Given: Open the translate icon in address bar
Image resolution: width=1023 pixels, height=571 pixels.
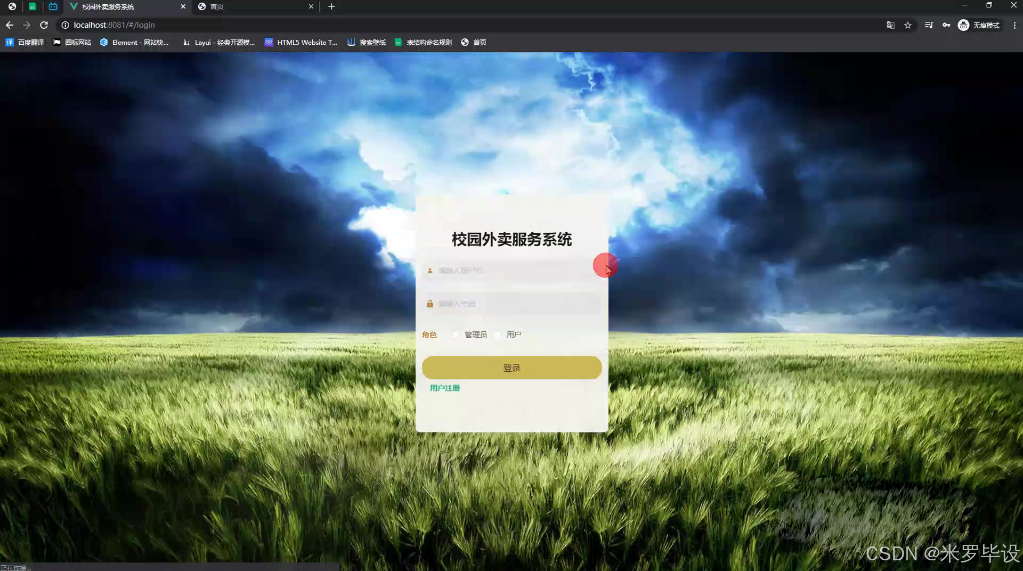Looking at the screenshot, I should pyautogui.click(x=890, y=25).
